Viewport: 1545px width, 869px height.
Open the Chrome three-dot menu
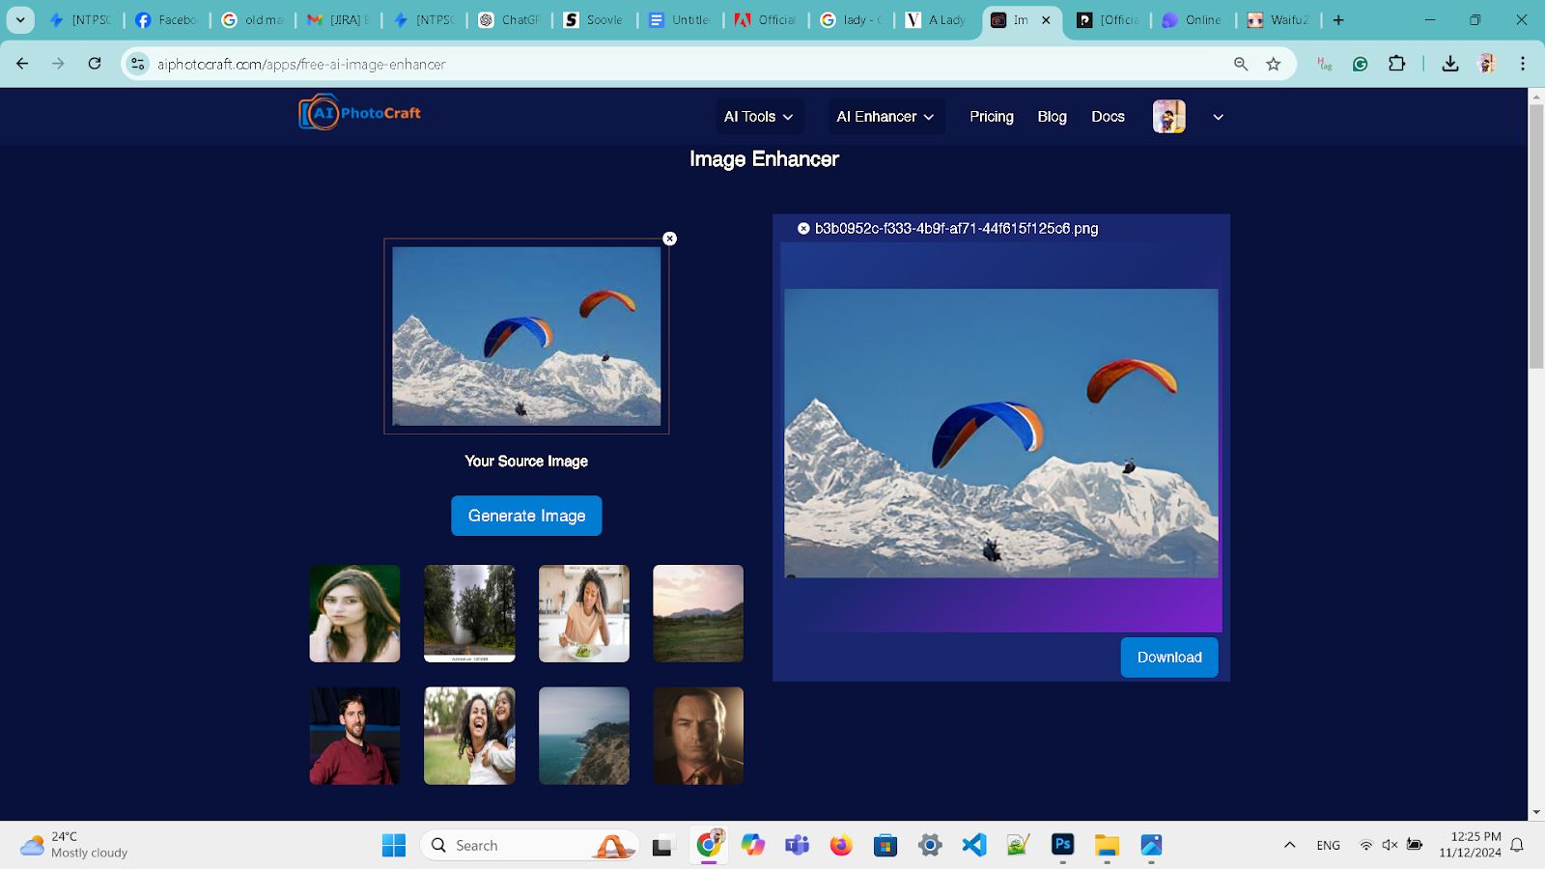[x=1523, y=64]
